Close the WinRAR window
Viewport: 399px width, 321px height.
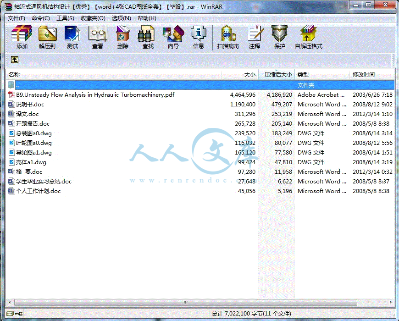(385, 5)
